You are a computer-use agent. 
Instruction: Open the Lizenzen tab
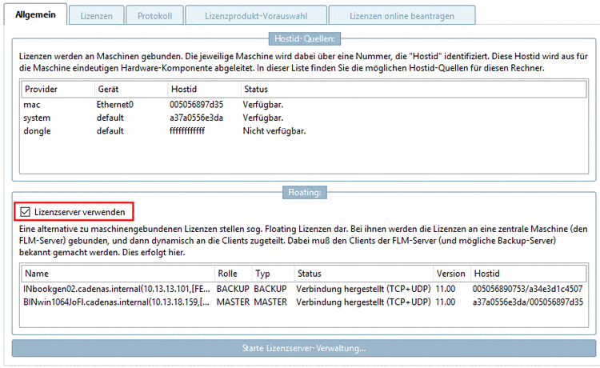click(97, 16)
